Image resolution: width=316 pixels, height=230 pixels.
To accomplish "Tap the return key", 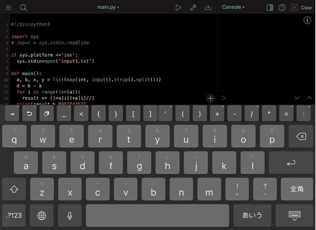I will point(291,163).
